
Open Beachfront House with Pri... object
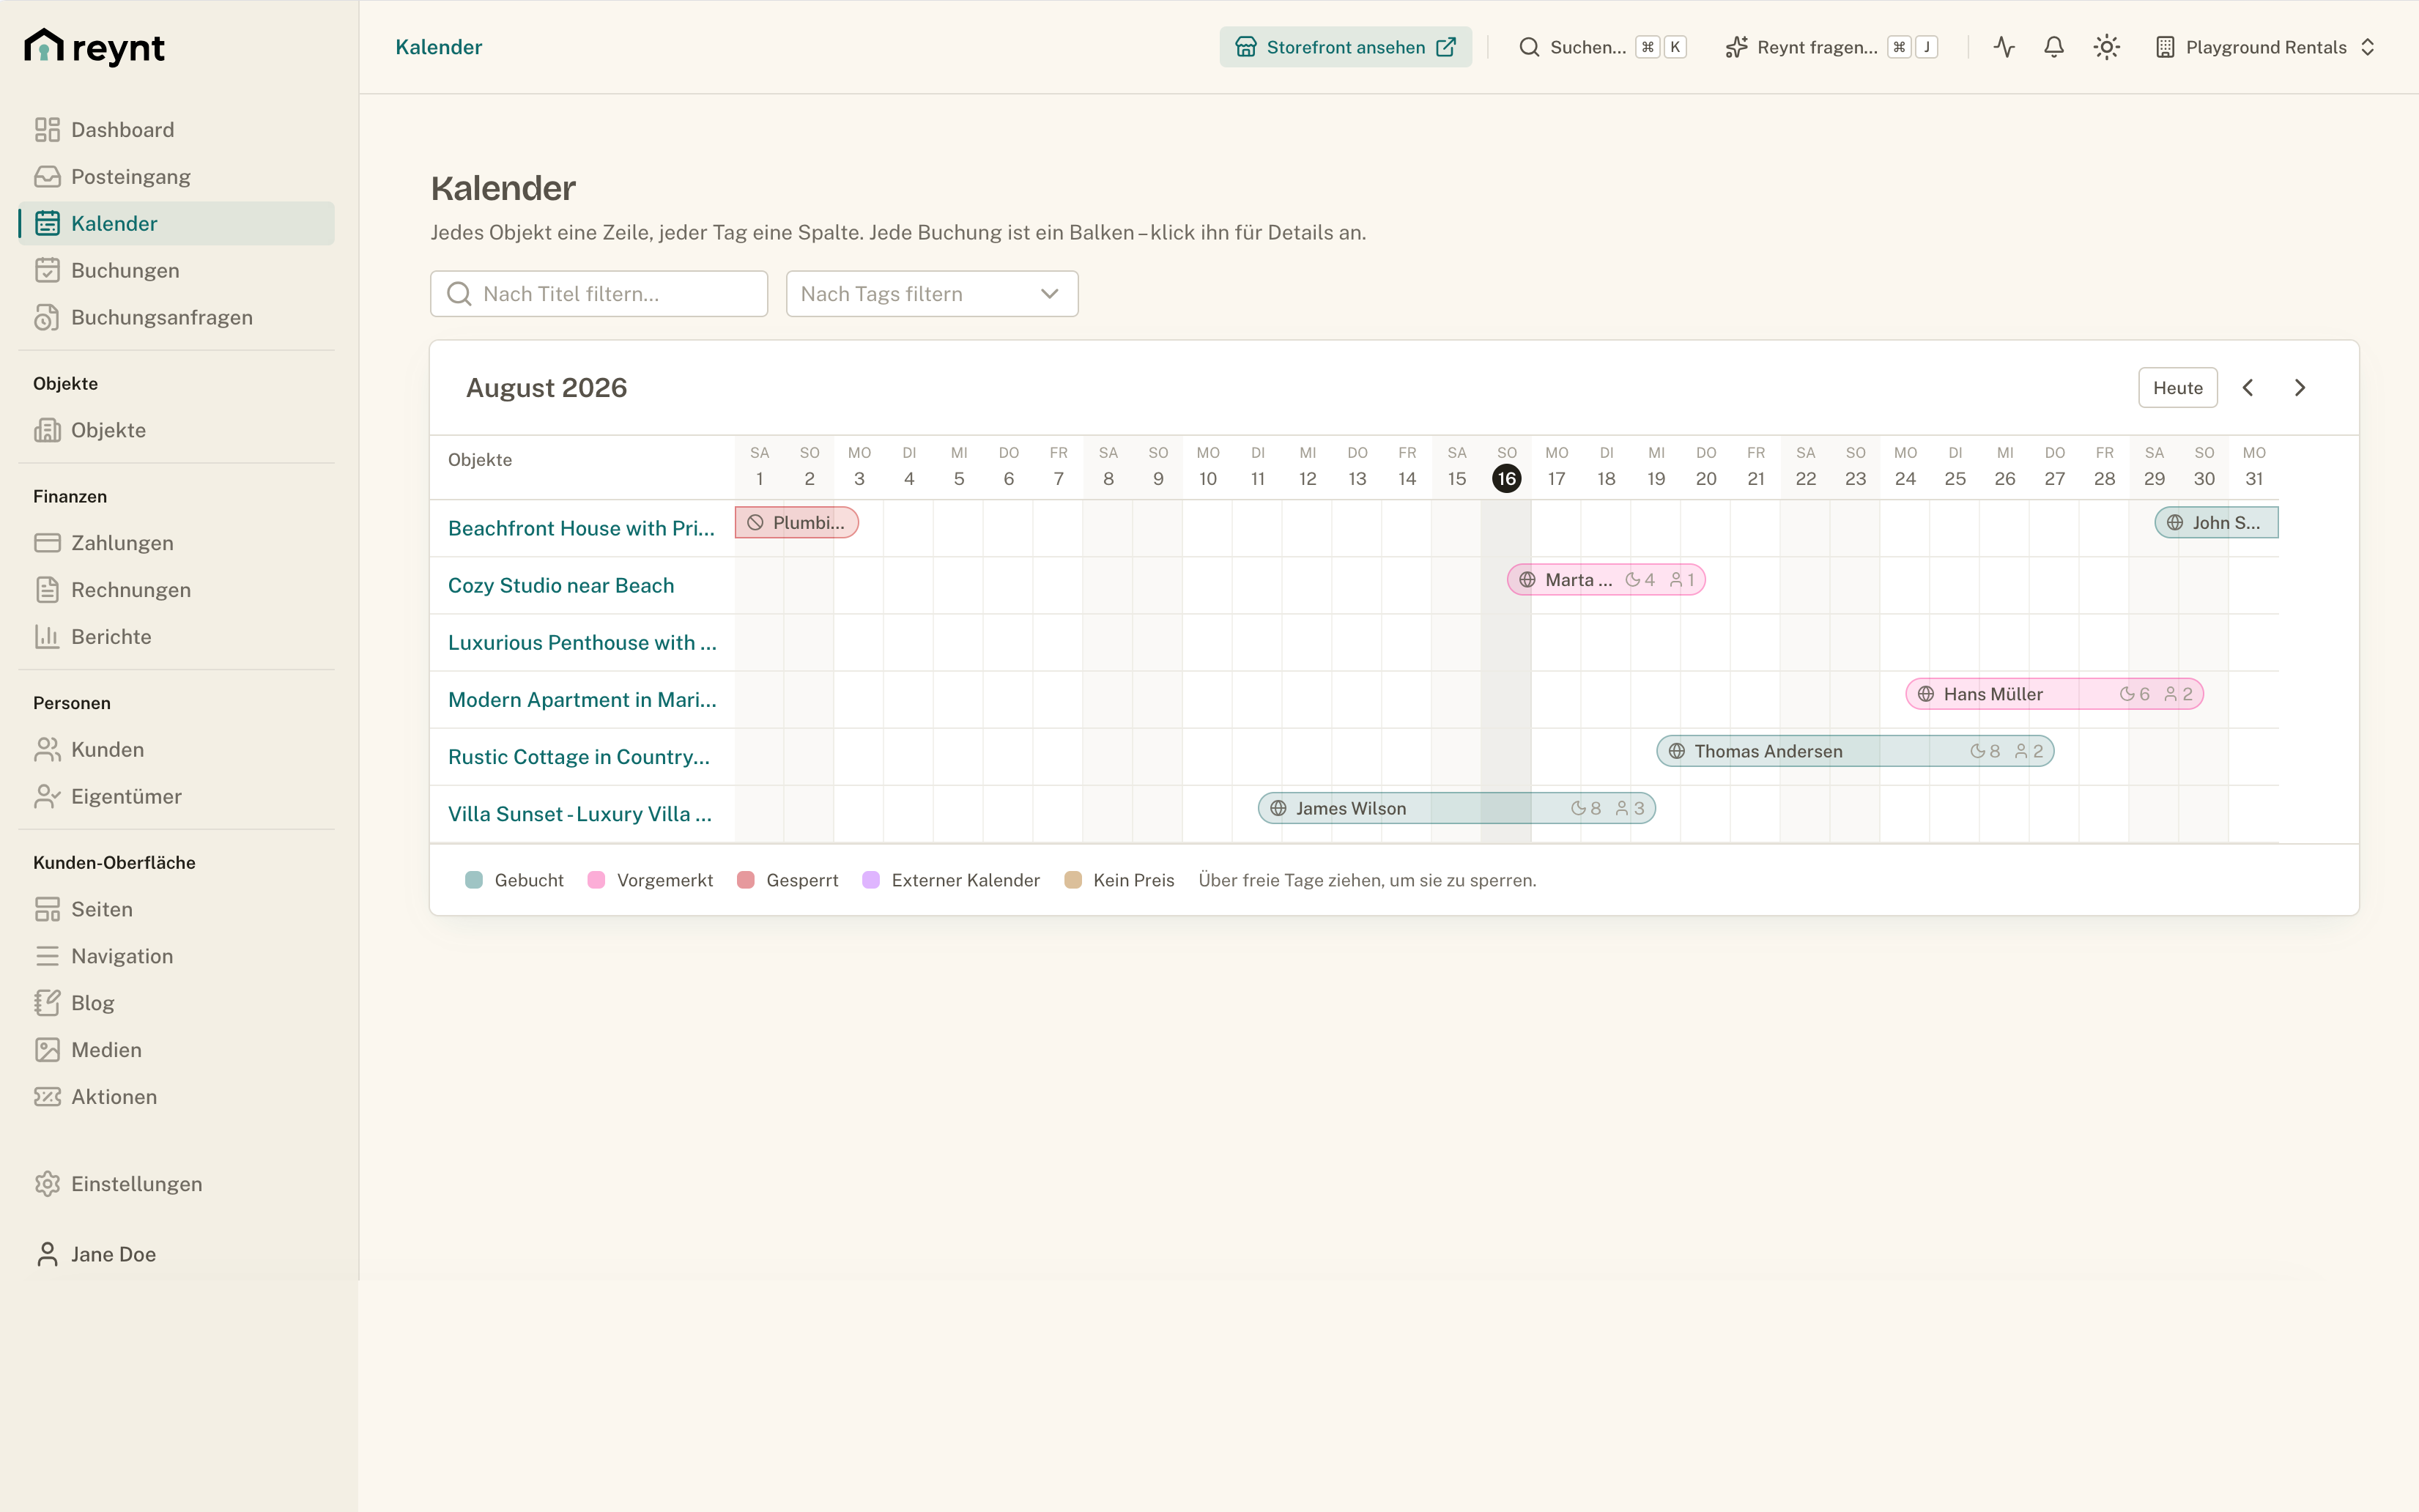pos(581,528)
